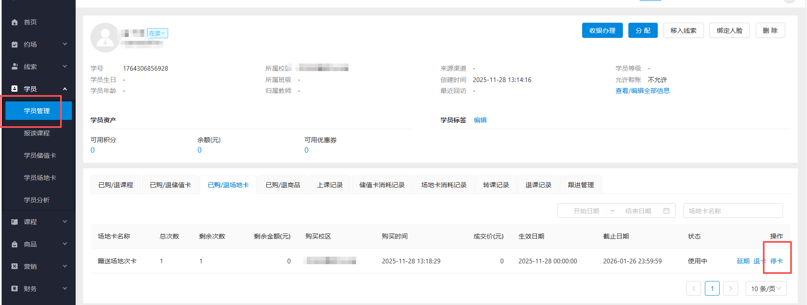Click the student avatar picture
Viewport: 807px width, 305px height.
pyautogui.click(x=105, y=37)
